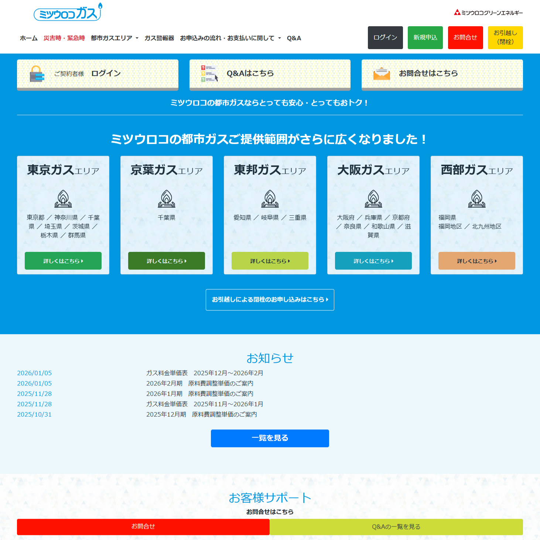
Task: Click the Mitsuuroko Green Energy logo
Action: (488, 13)
